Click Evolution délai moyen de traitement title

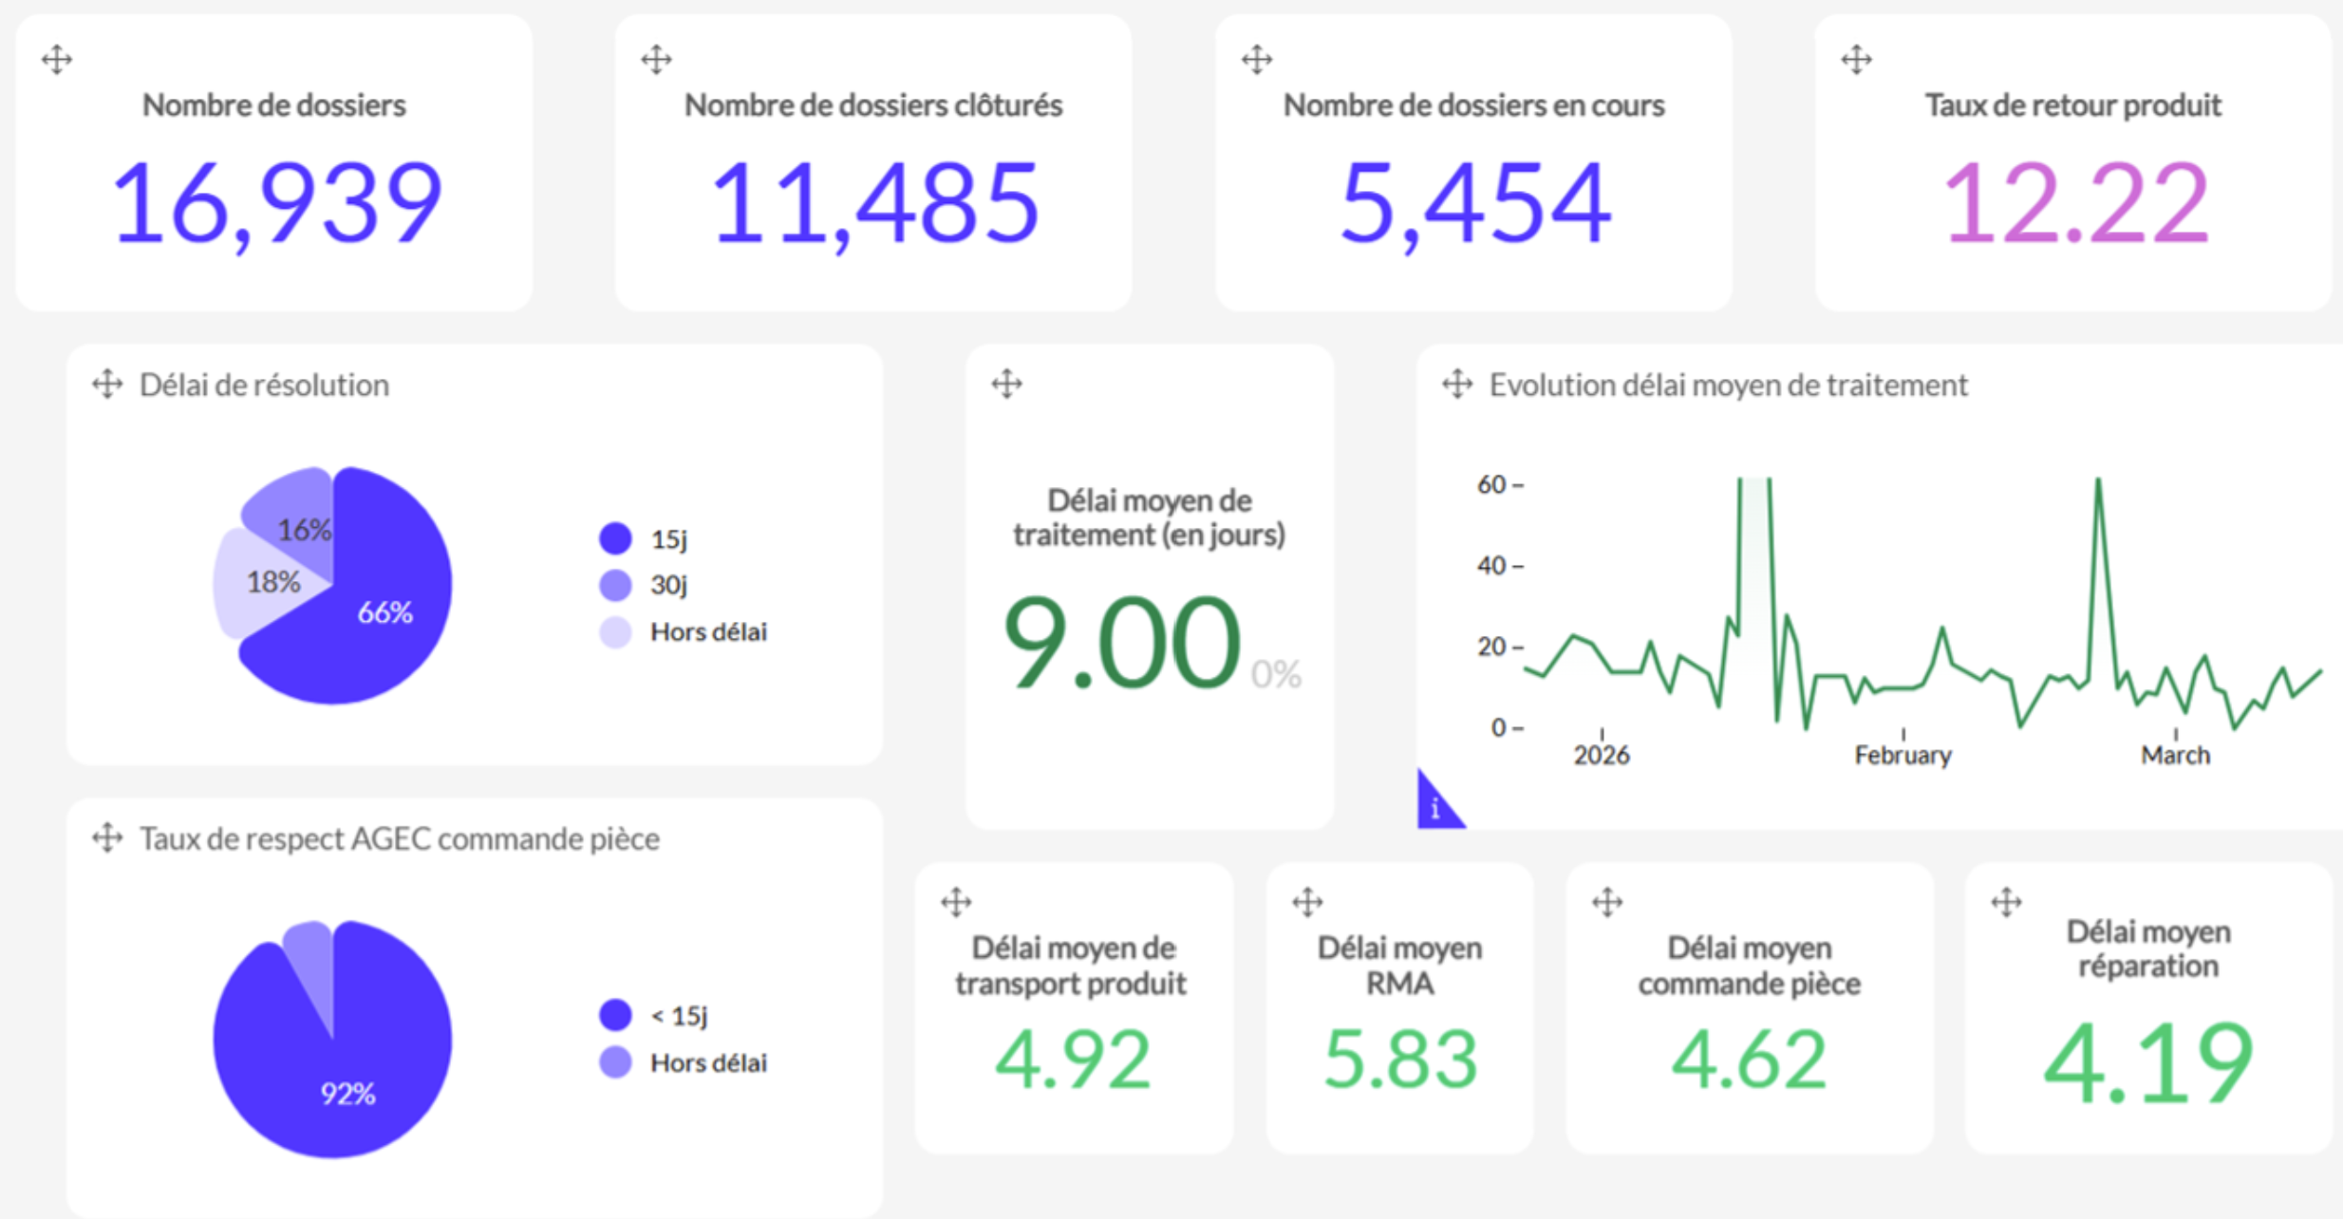(1728, 384)
